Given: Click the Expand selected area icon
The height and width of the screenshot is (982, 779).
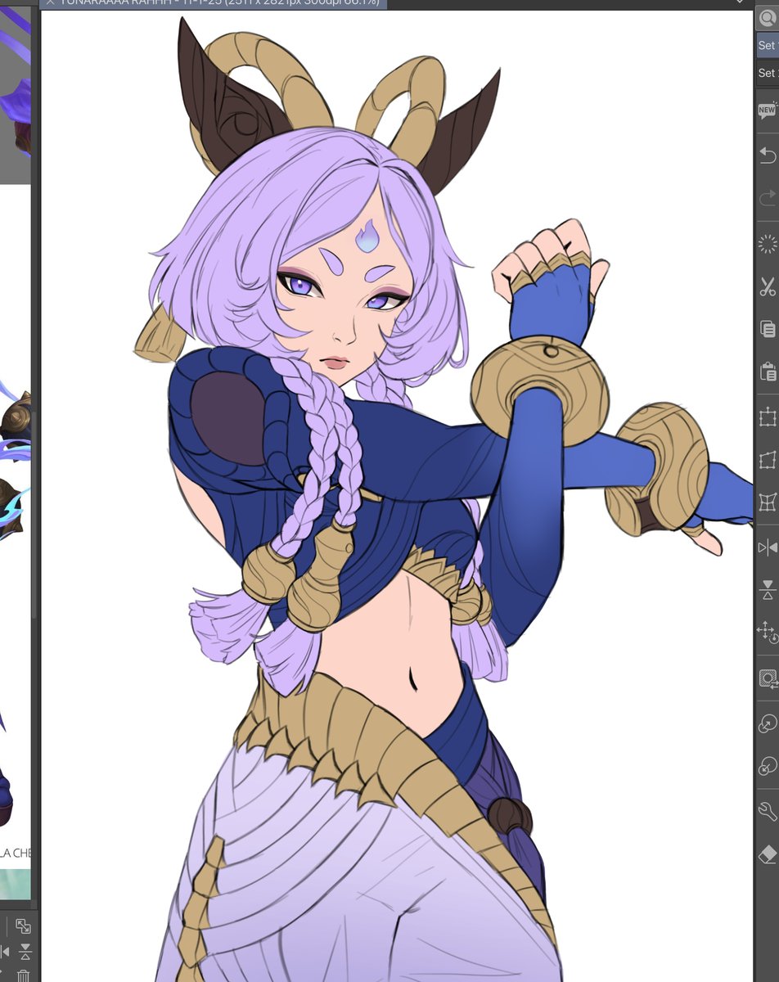Looking at the screenshot, I should (767, 723).
